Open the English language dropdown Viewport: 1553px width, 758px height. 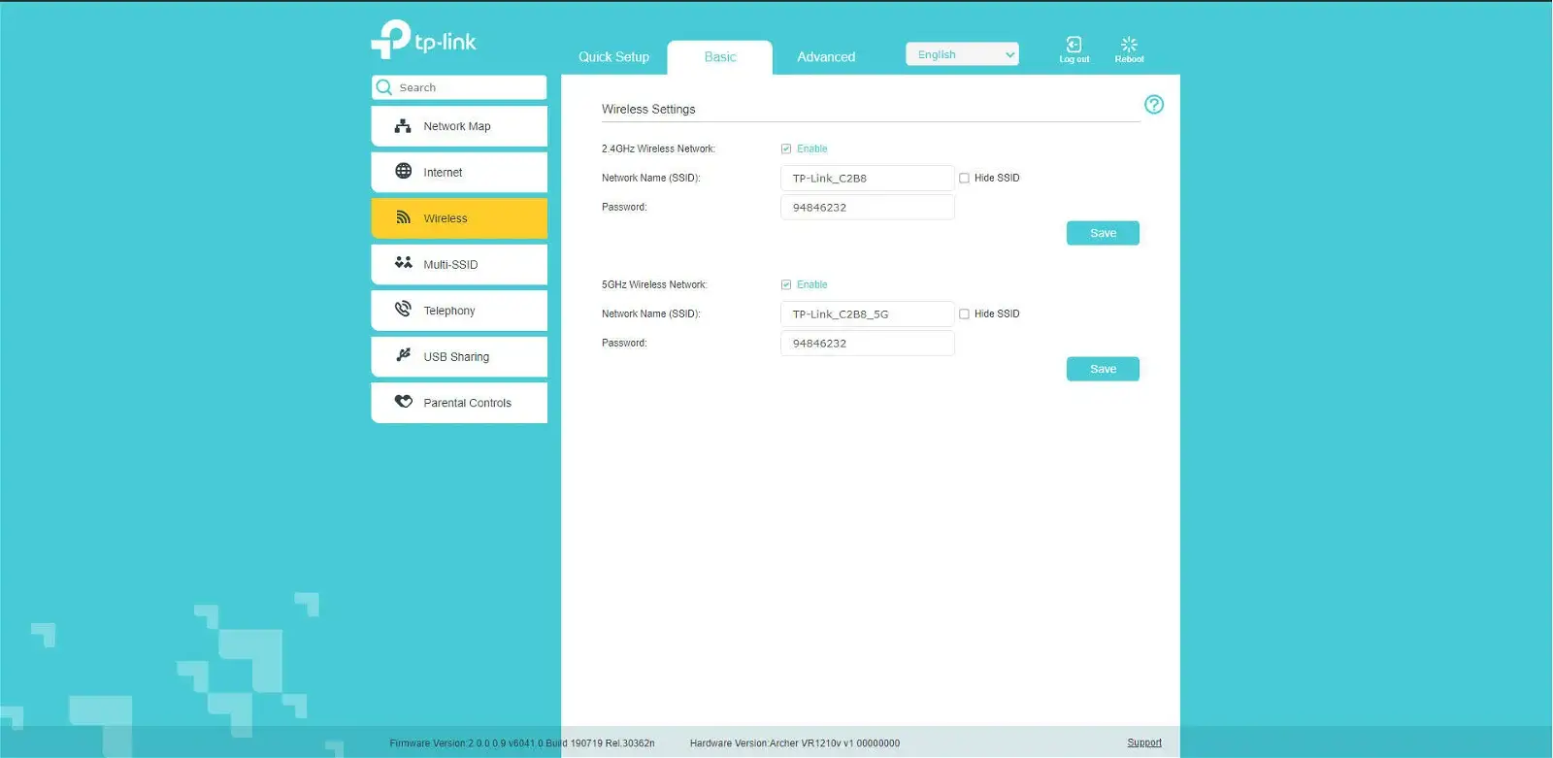[x=962, y=54]
